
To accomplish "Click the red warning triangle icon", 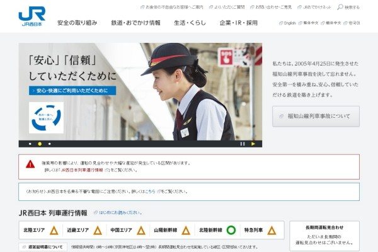I will coord(30,164).
